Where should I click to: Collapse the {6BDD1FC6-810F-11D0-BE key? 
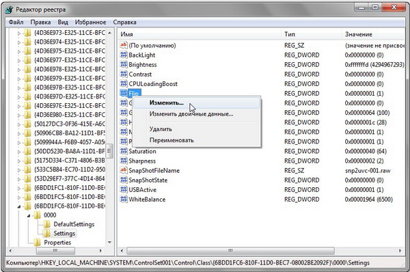[19, 206]
